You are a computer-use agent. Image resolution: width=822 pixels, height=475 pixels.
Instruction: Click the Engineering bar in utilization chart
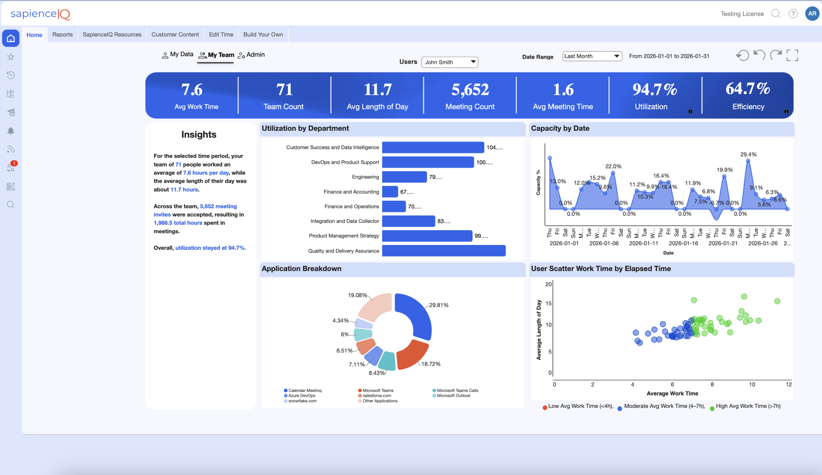pyautogui.click(x=404, y=177)
